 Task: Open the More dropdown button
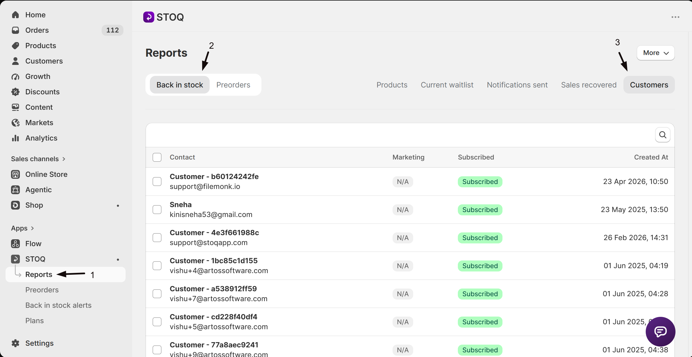pyautogui.click(x=656, y=53)
